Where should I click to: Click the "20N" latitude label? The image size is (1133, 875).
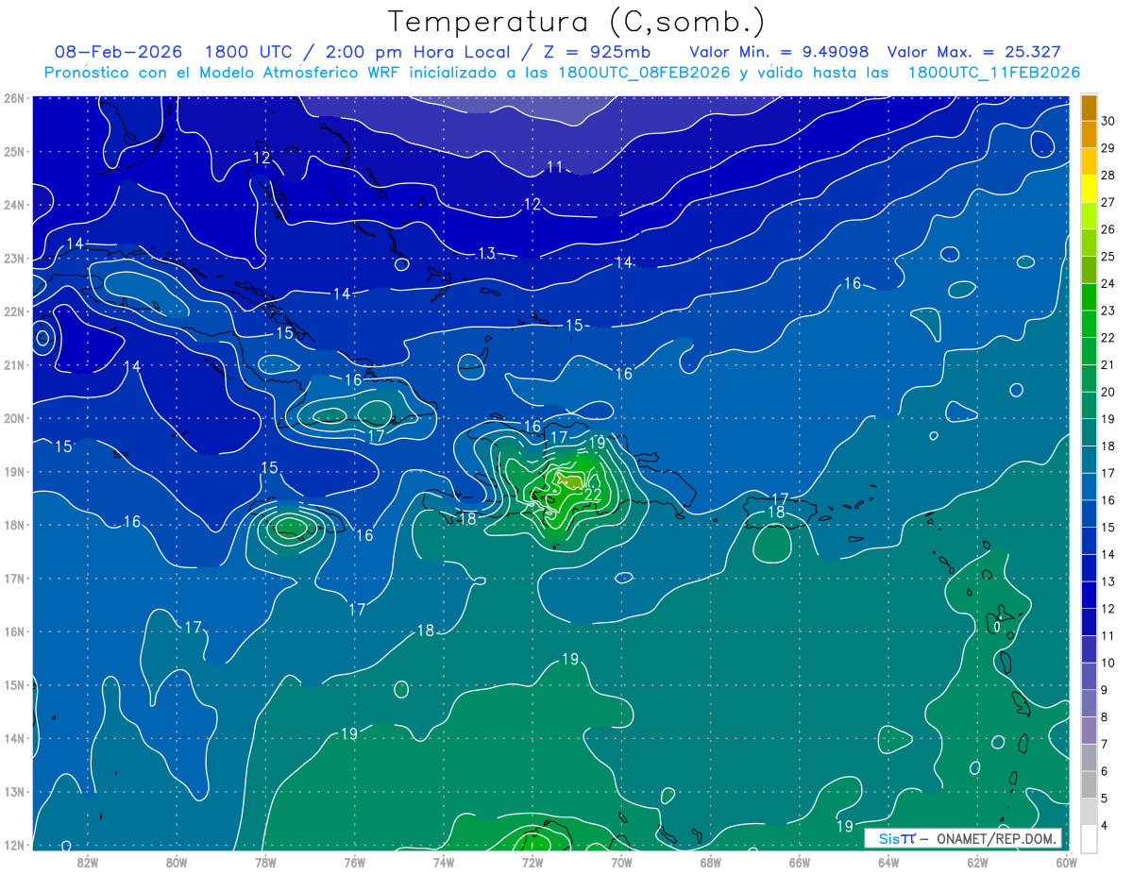pyautogui.click(x=13, y=418)
